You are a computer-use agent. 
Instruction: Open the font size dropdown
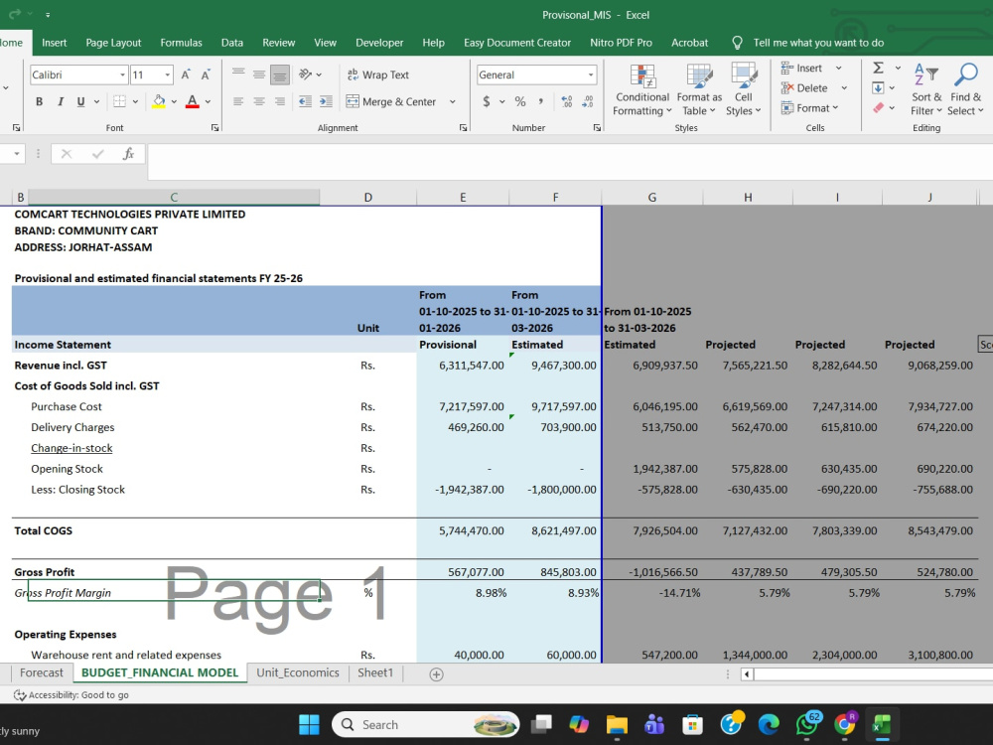167,74
